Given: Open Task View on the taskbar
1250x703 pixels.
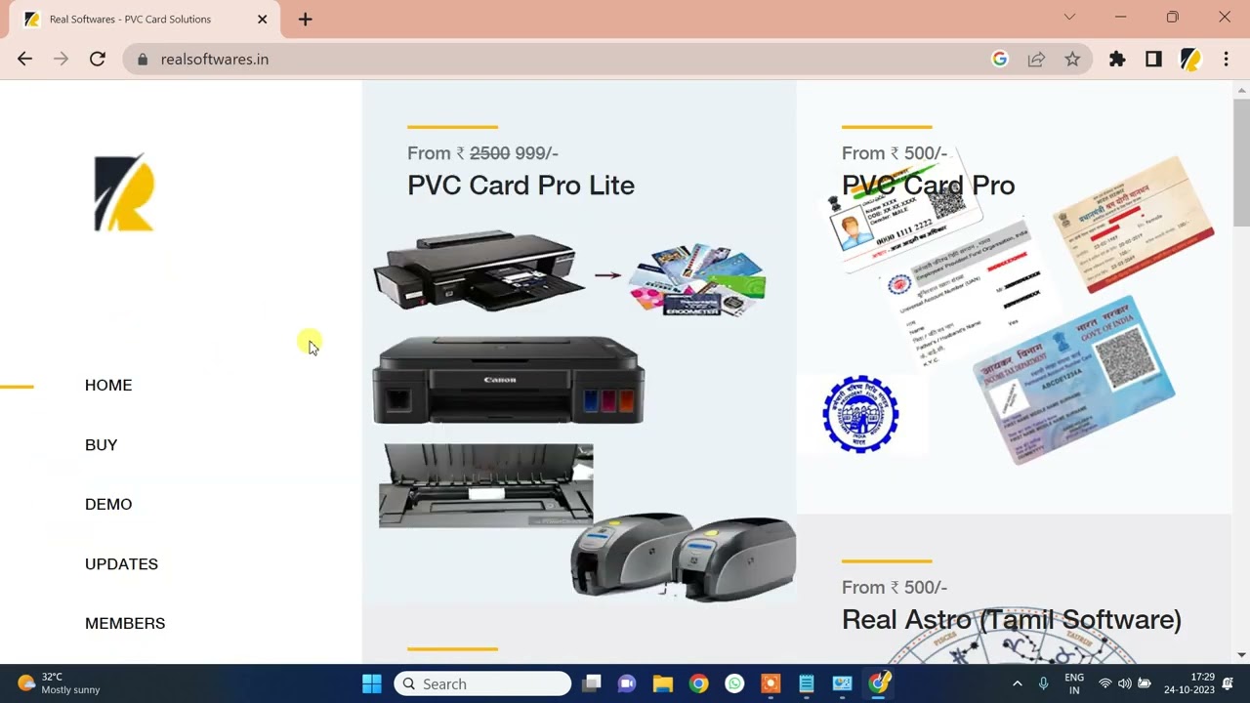Looking at the screenshot, I should (591, 683).
